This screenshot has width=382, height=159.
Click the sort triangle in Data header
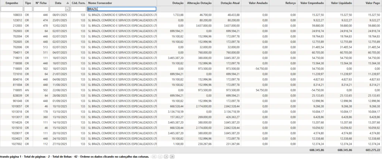coord(67,3)
